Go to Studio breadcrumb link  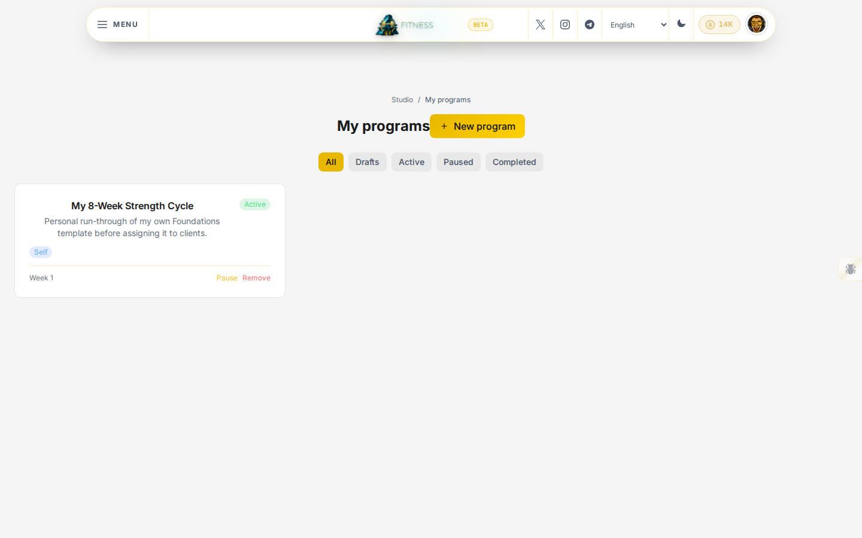tap(402, 100)
